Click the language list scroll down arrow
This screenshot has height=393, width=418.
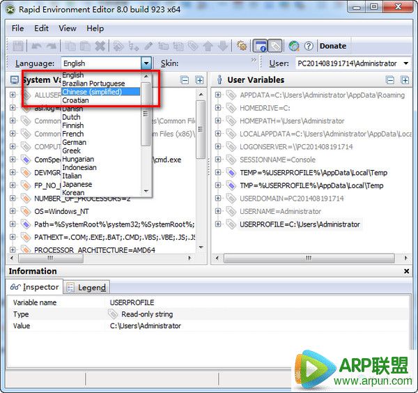146,191
